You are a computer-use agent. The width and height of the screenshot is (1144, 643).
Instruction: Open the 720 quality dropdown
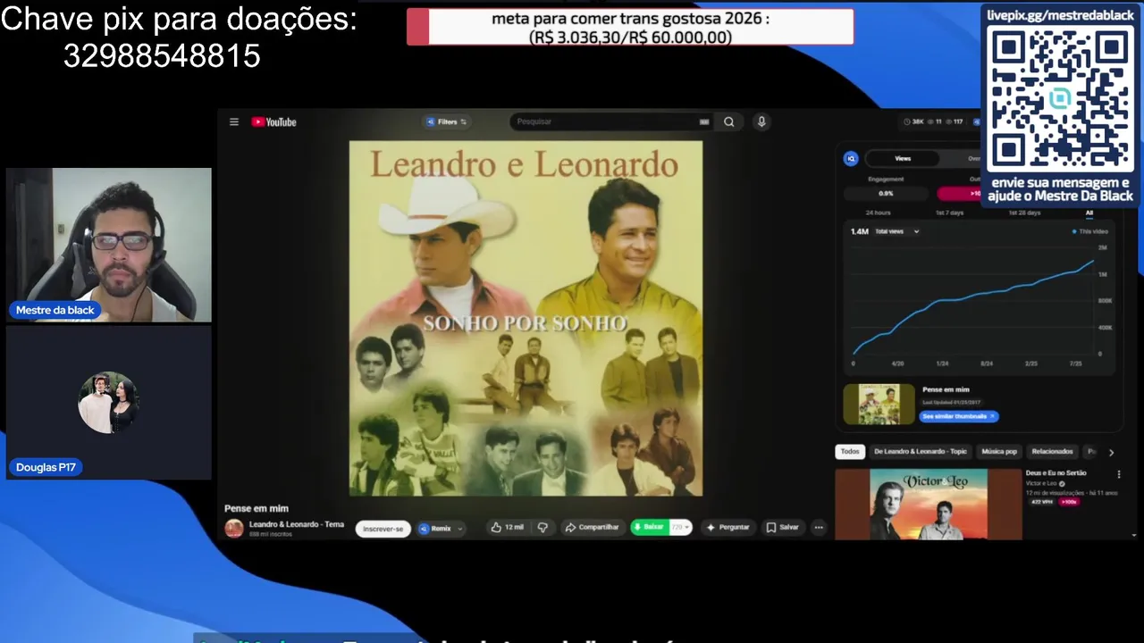tap(680, 528)
